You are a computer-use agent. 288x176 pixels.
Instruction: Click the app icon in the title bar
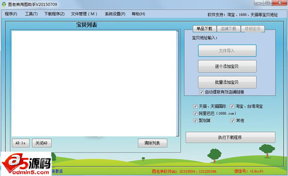[4, 4]
